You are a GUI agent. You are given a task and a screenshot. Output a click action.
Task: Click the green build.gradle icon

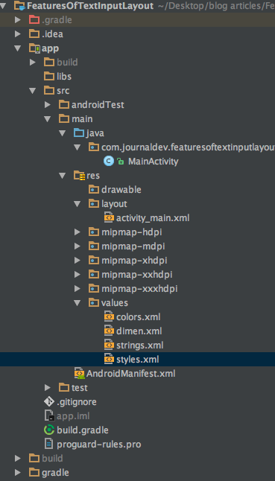pos(49,430)
